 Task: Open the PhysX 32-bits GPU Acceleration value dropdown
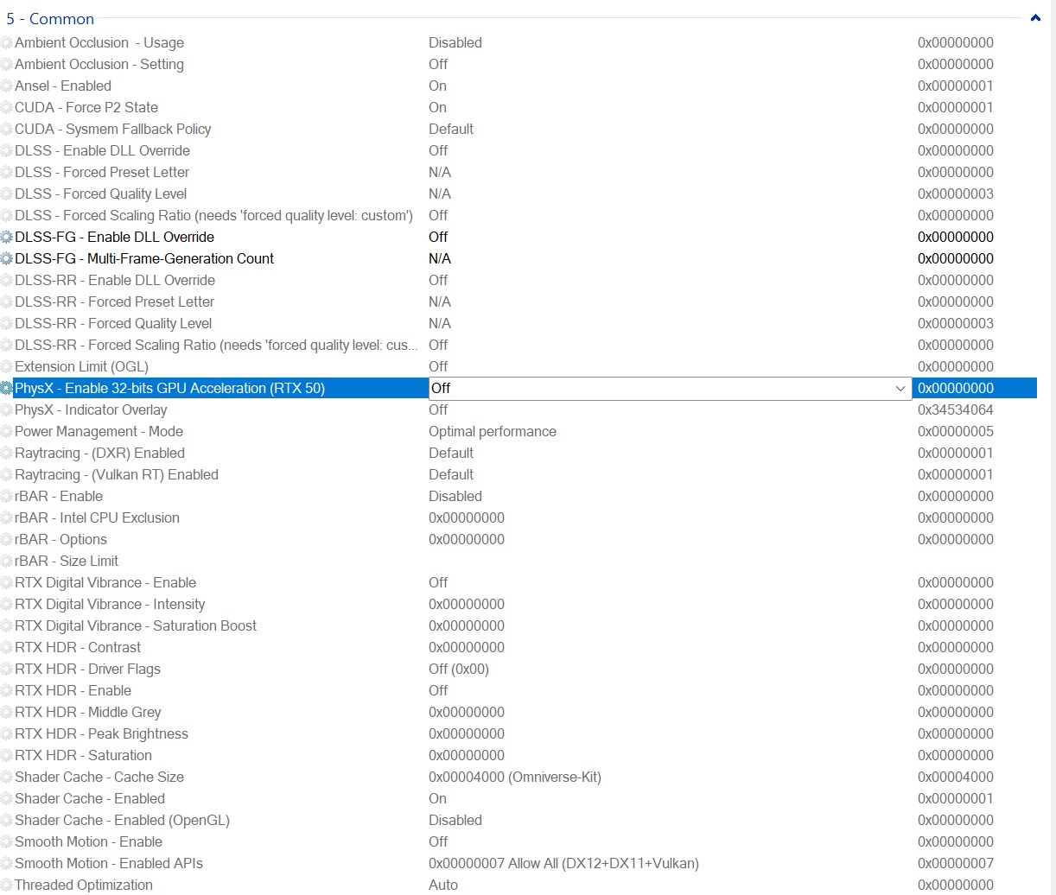[x=900, y=389]
